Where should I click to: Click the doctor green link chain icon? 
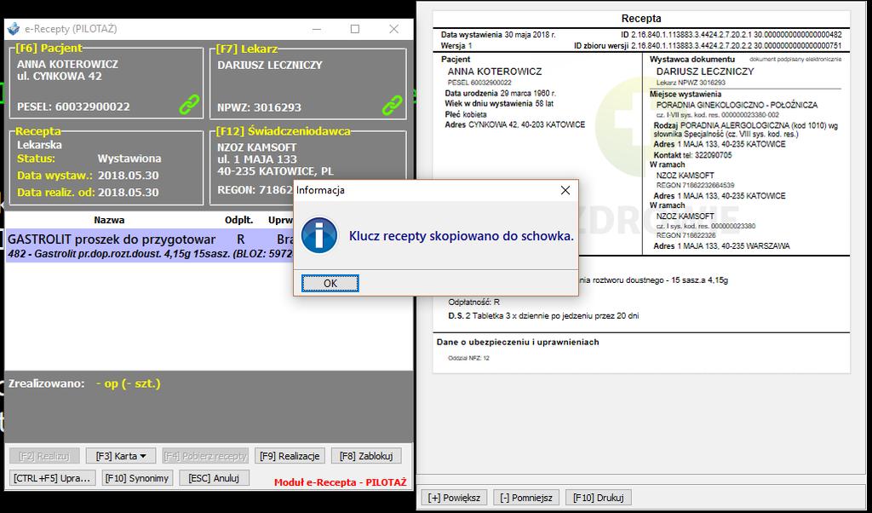pos(392,105)
